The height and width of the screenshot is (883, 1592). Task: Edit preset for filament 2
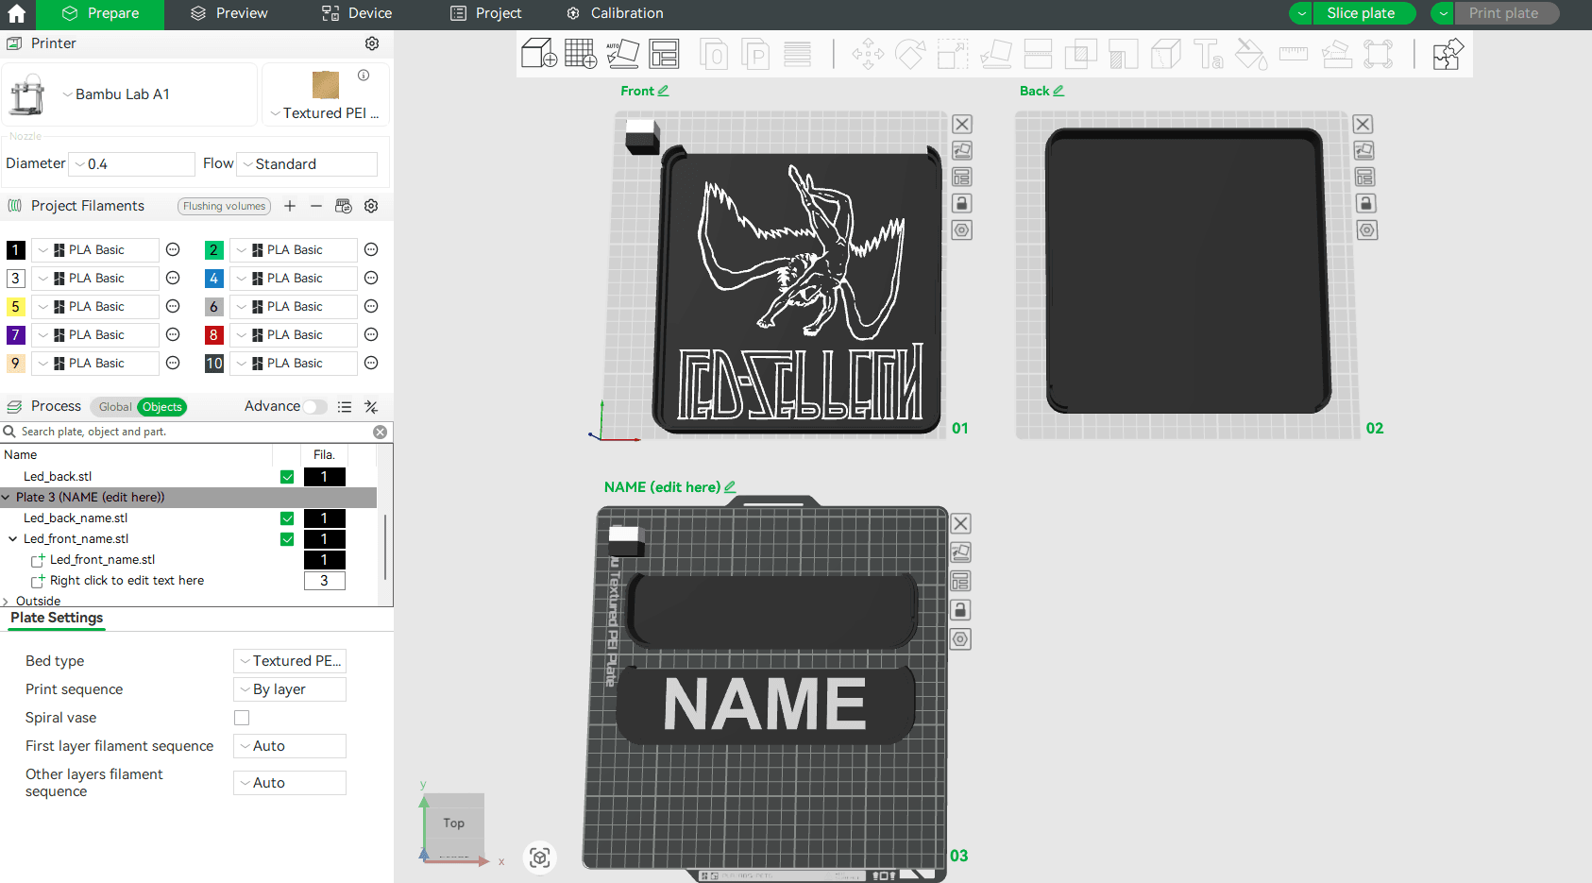(x=371, y=249)
